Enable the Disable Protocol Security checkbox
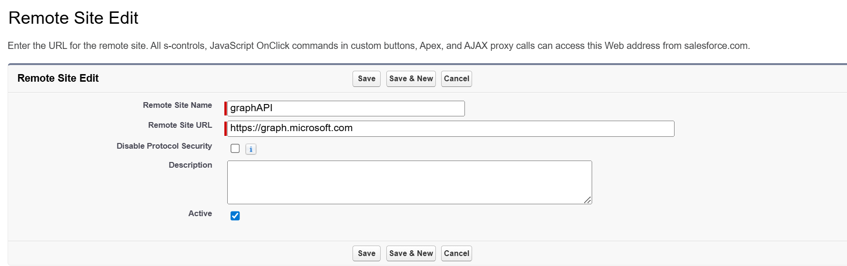The height and width of the screenshot is (266, 847). [235, 149]
